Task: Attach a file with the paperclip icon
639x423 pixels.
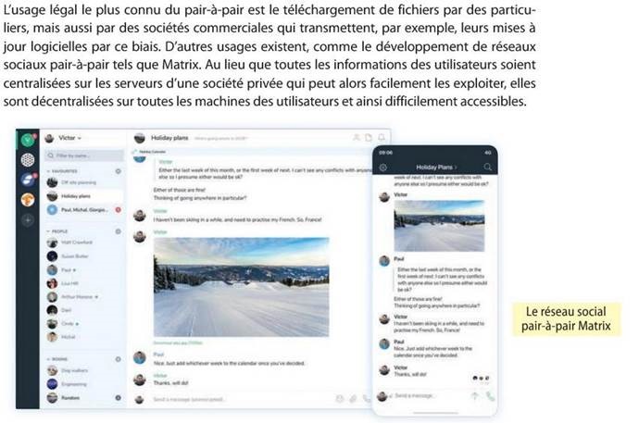Action: coord(353,399)
